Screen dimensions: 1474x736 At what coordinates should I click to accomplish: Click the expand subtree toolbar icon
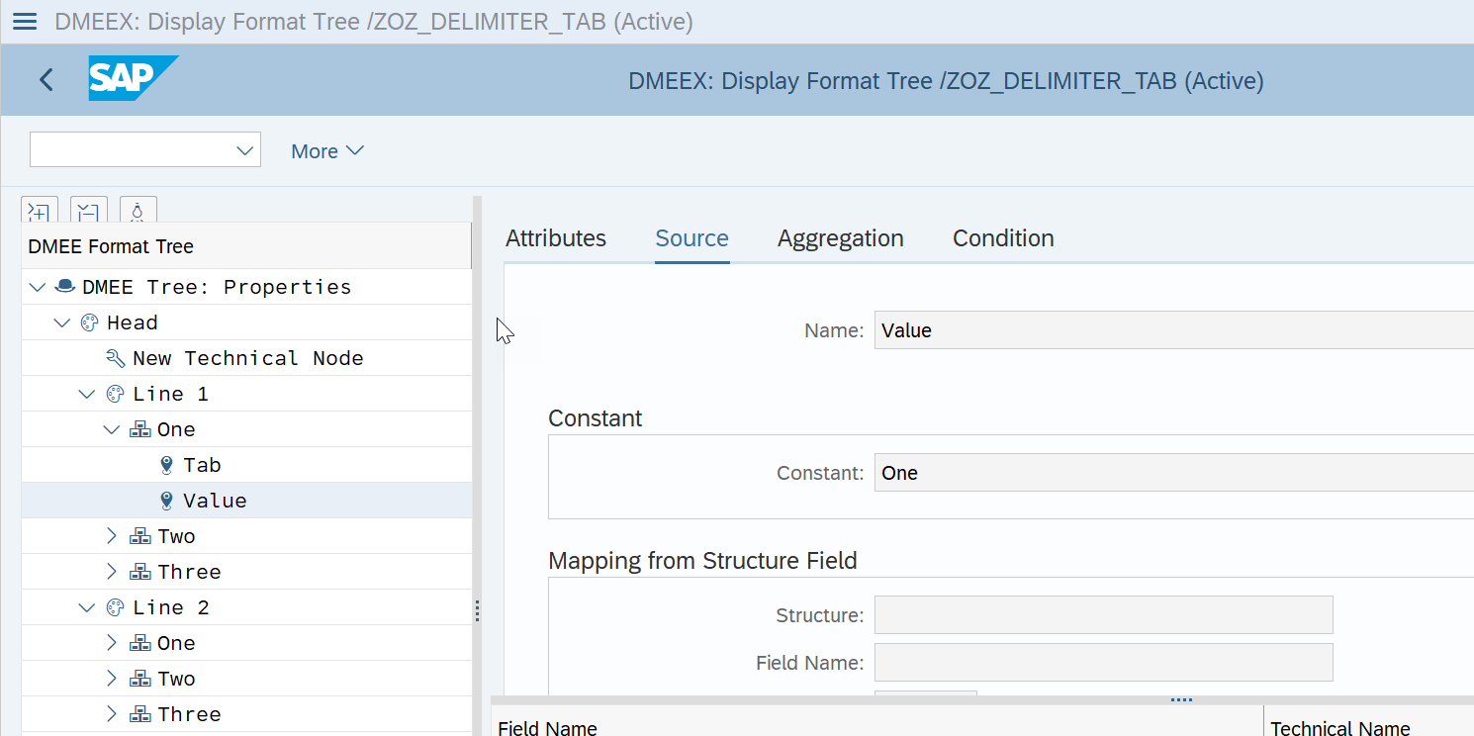pos(40,212)
